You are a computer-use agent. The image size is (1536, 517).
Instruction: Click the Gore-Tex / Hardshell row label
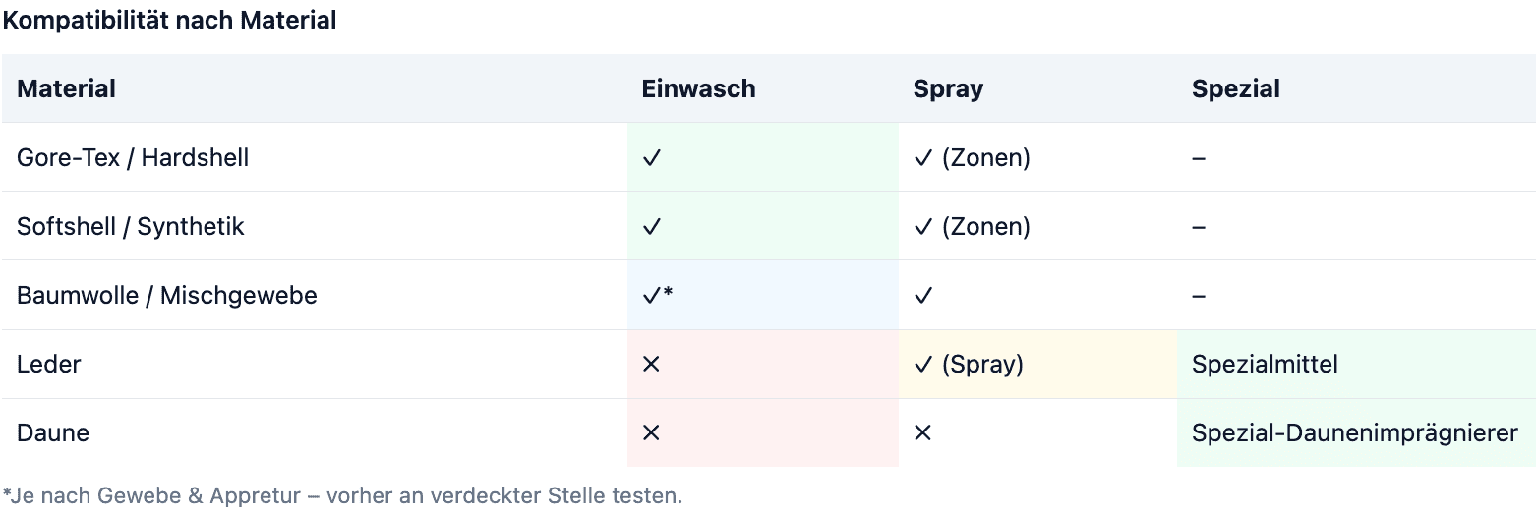click(x=133, y=157)
